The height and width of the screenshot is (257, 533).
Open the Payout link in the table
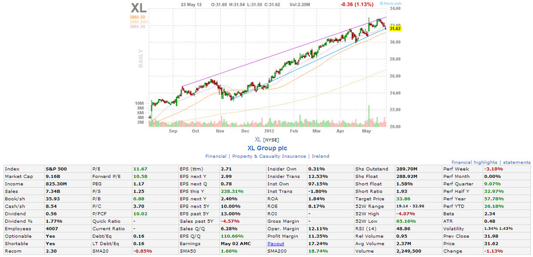tap(276, 244)
